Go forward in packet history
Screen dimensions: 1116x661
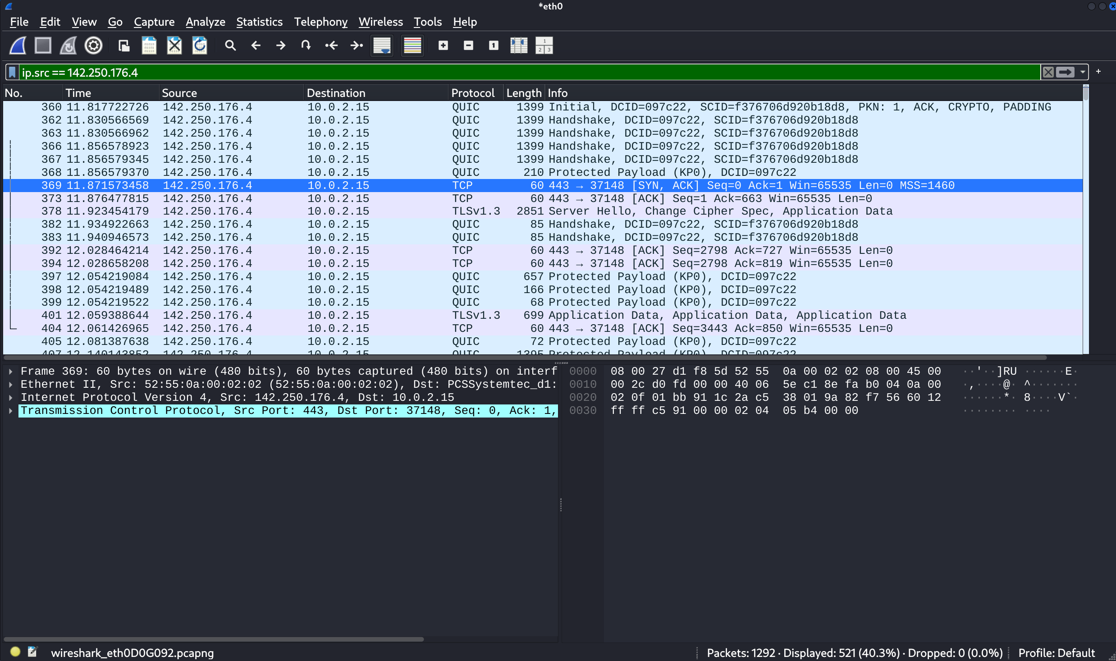click(x=281, y=46)
